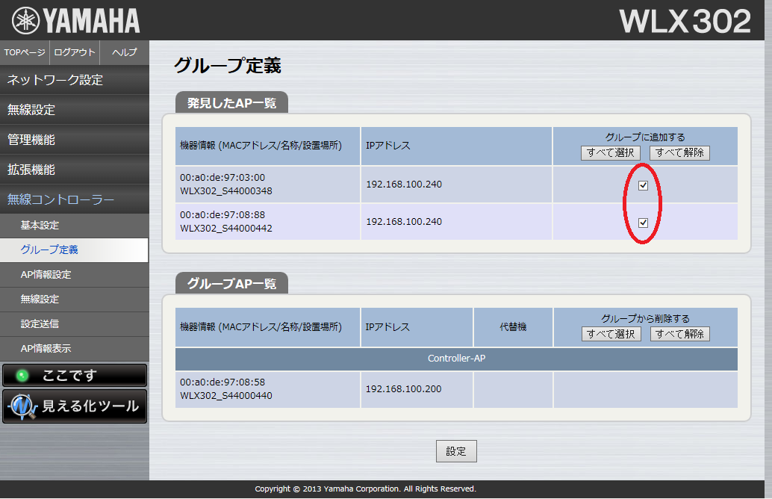Image resolution: width=772 pixels, height=499 pixels.
Task: Expand the ネットワーク設定 menu section
Action: (74, 80)
